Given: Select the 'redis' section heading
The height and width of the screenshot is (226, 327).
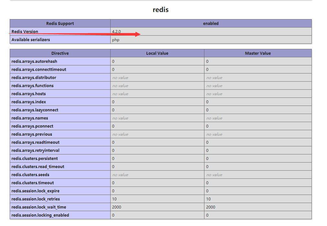Looking at the screenshot, I should [160, 10].
